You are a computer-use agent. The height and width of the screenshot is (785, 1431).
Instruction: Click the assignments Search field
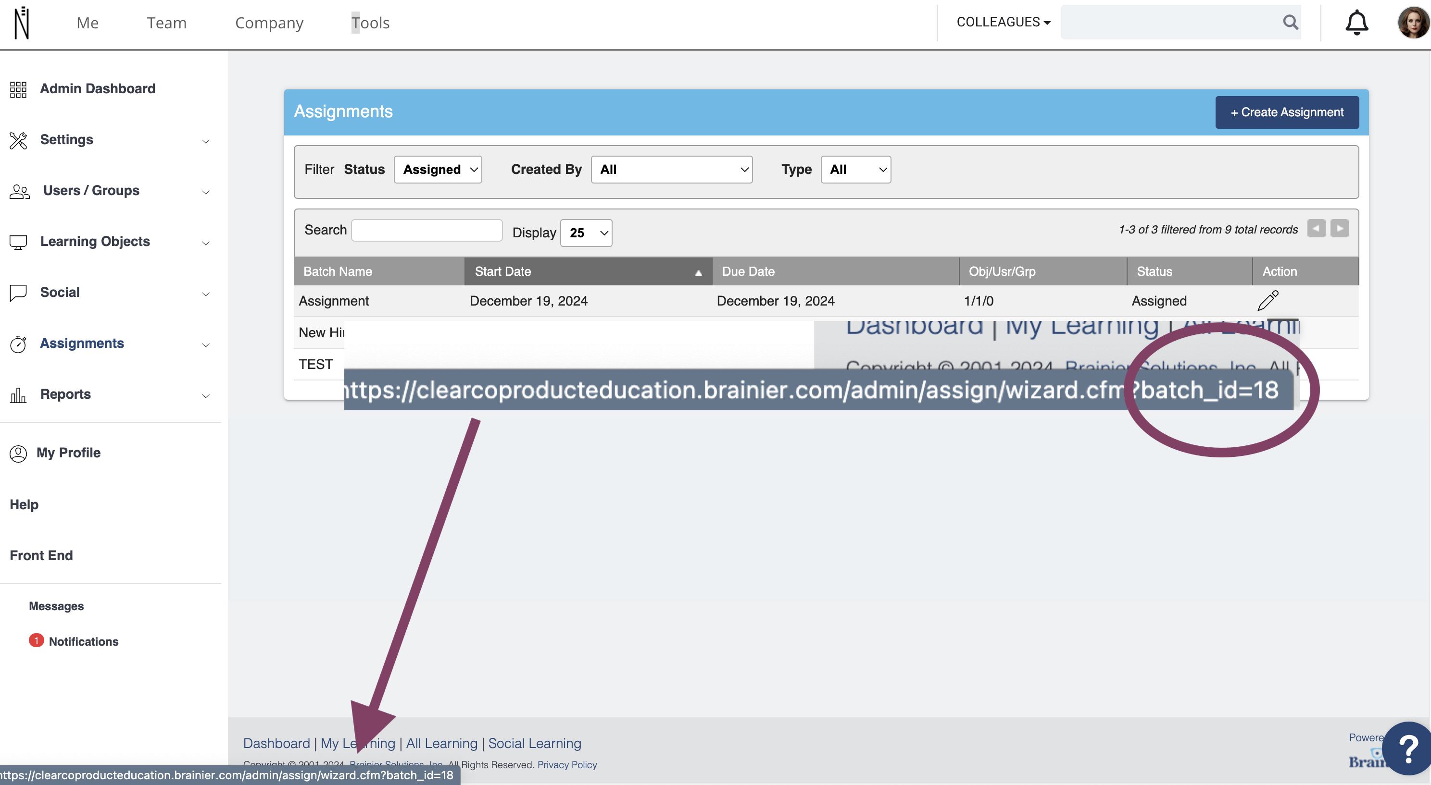click(427, 231)
